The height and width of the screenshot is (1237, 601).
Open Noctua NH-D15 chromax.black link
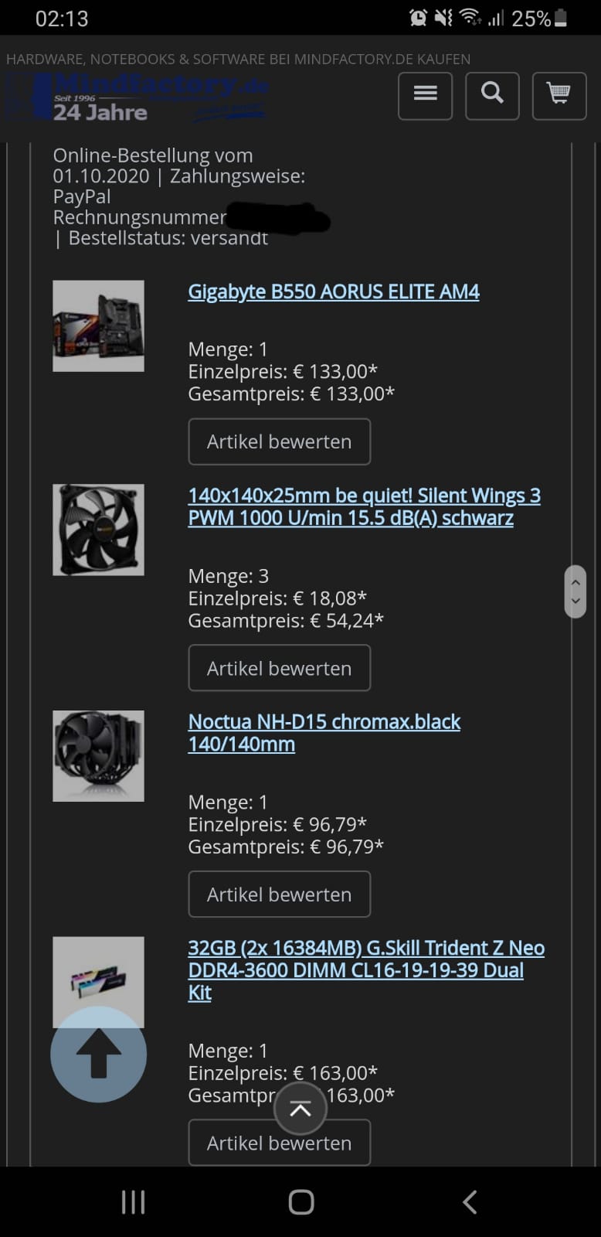[324, 733]
